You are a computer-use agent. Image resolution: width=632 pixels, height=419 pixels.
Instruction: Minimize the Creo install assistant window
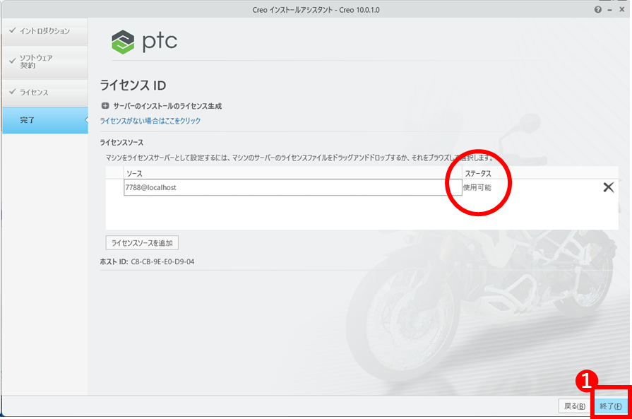tap(610, 9)
